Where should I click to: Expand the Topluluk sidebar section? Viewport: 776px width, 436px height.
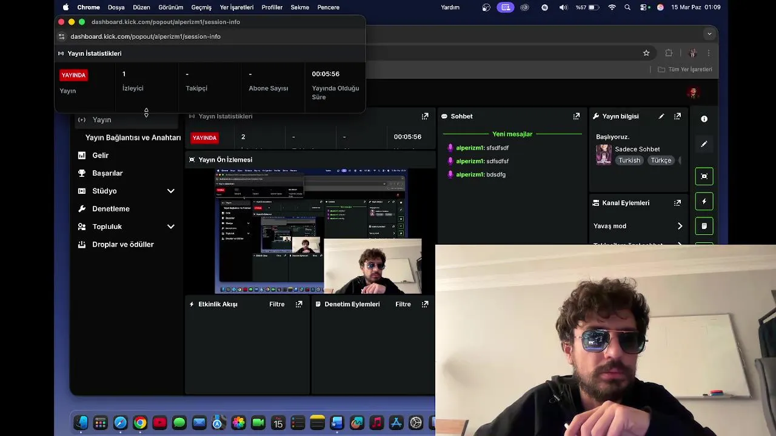[171, 226]
